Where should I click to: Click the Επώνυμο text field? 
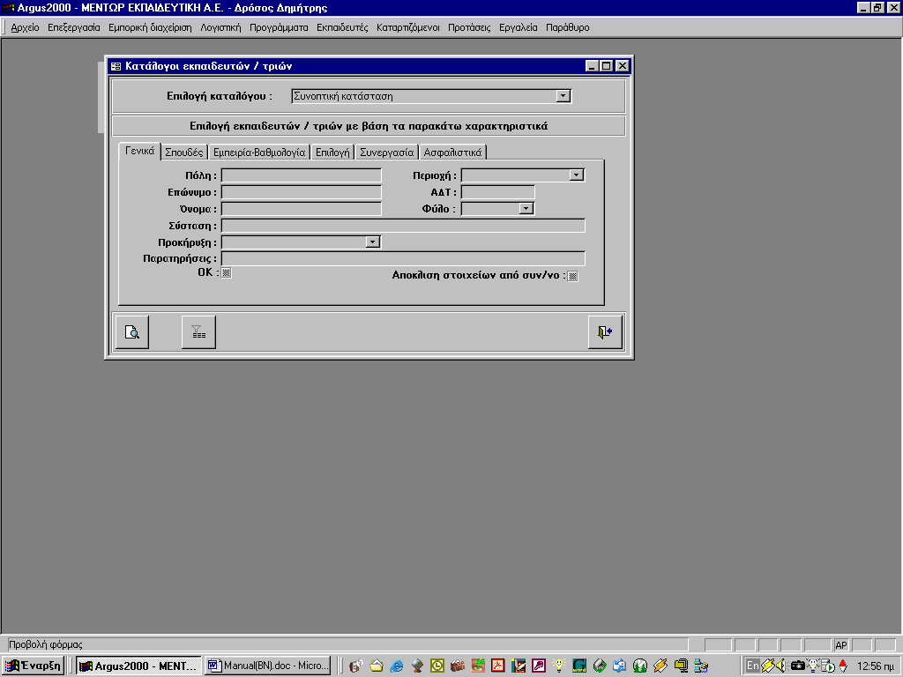pyautogui.click(x=302, y=192)
